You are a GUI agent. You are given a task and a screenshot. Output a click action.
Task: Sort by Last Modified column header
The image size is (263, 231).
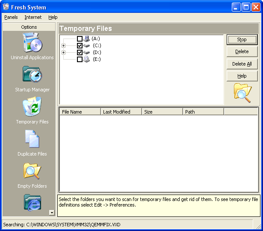(x=121, y=112)
